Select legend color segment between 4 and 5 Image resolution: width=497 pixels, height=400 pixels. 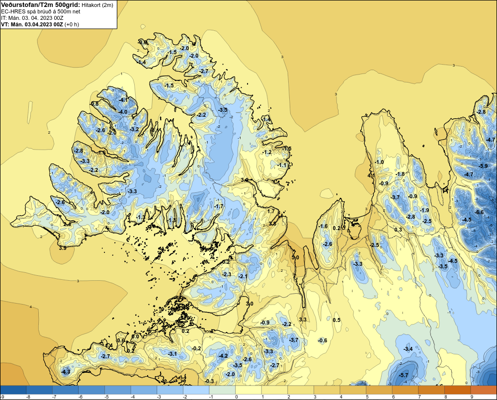click(x=353, y=390)
